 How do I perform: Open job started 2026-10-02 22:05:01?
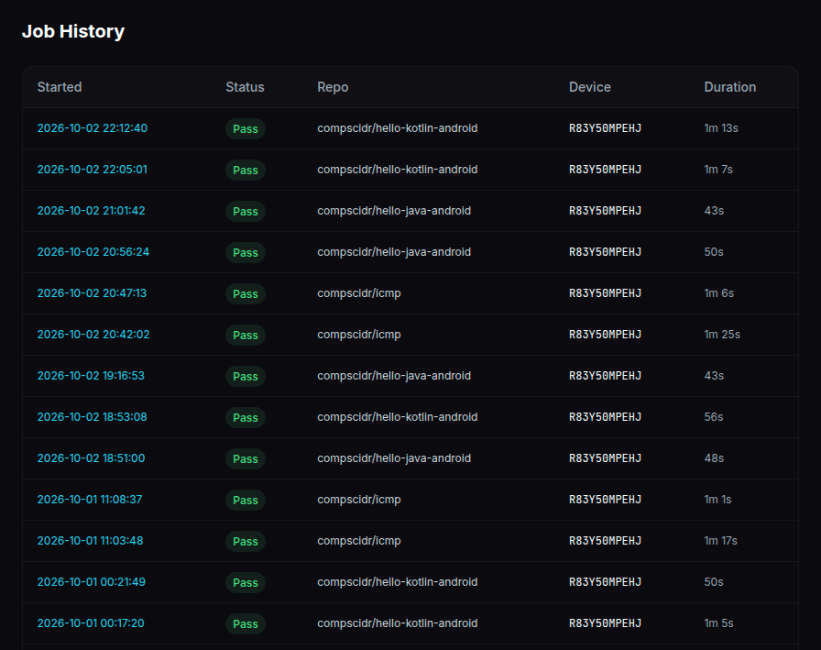93,170
